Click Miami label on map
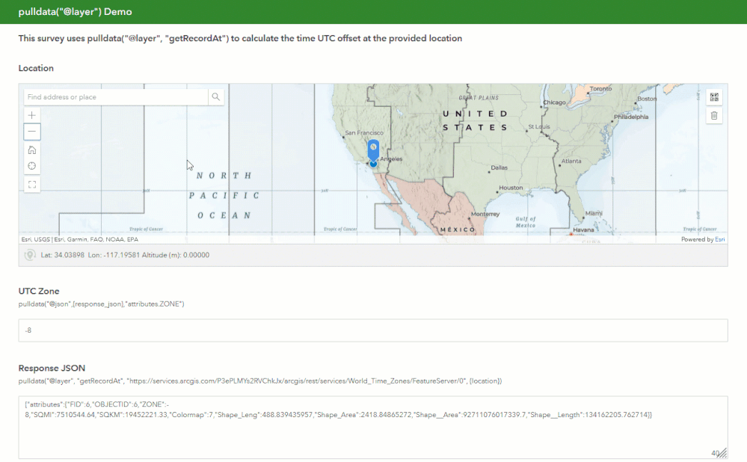The height and width of the screenshot is (462, 747). tap(594, 213)
